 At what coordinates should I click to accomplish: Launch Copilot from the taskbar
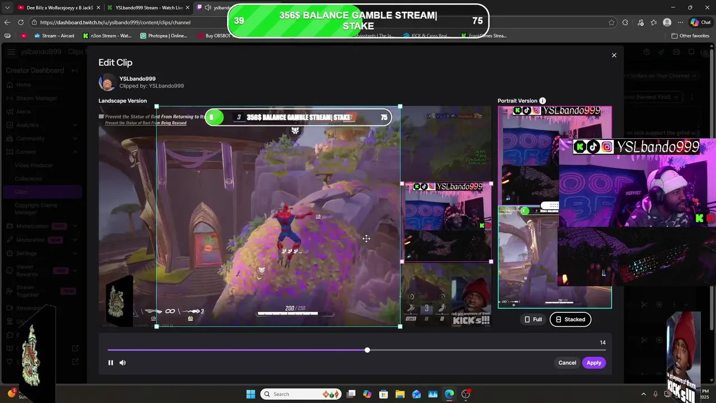[x=367, y=394]
